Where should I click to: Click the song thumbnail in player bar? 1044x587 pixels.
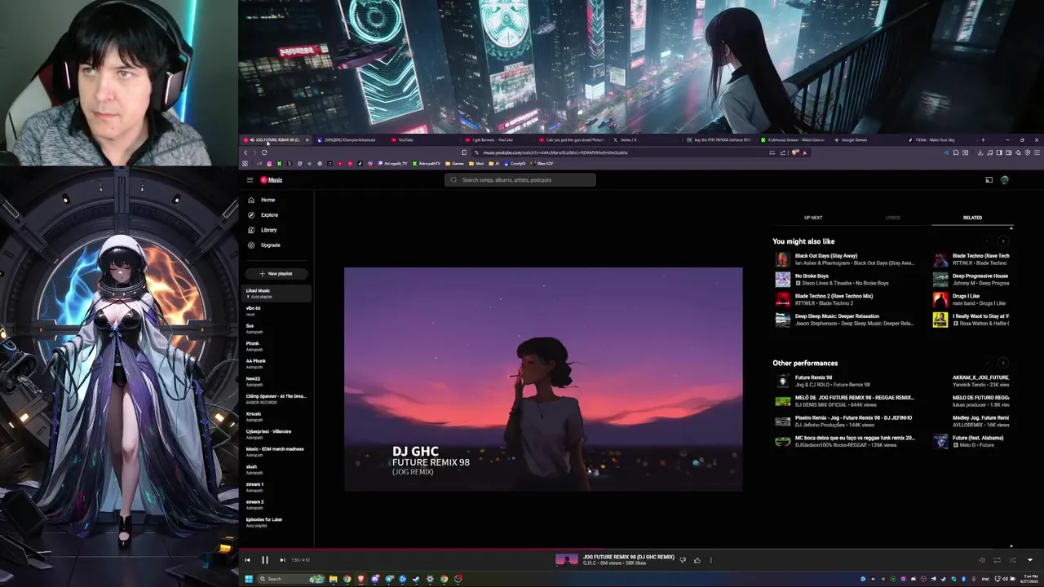[x=567, y=560]
